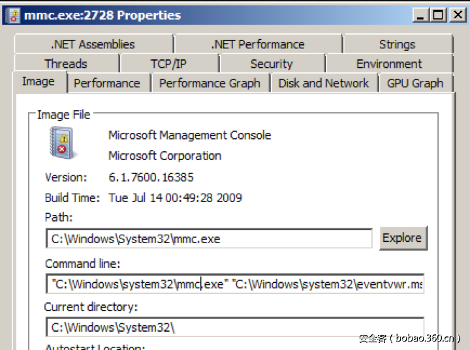Go to the Threads tab
470x350 pixels.
[66, 64]
